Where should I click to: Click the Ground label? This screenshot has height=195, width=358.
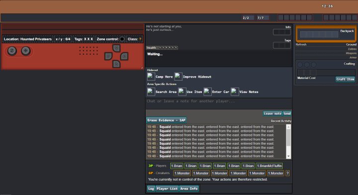coord(351,45)
